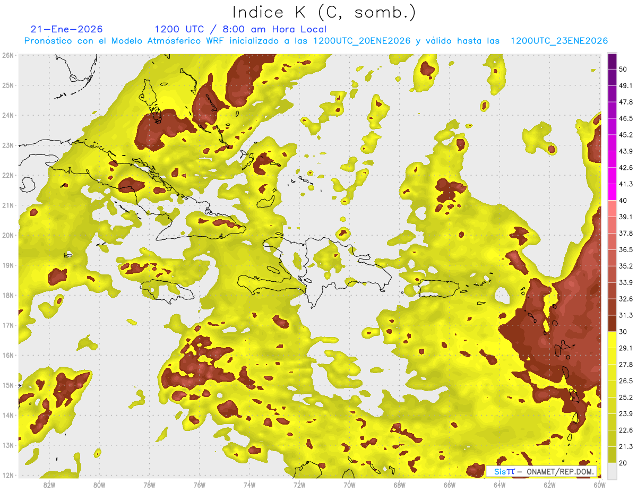Click '1200 UTC / 8:00 am Hora Local' text
Image resolution: width=637 pixels, height=492 pixels.
240,29
